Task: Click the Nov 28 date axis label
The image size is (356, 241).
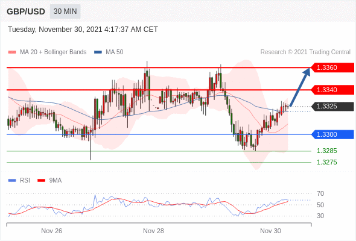Action: 153,231
